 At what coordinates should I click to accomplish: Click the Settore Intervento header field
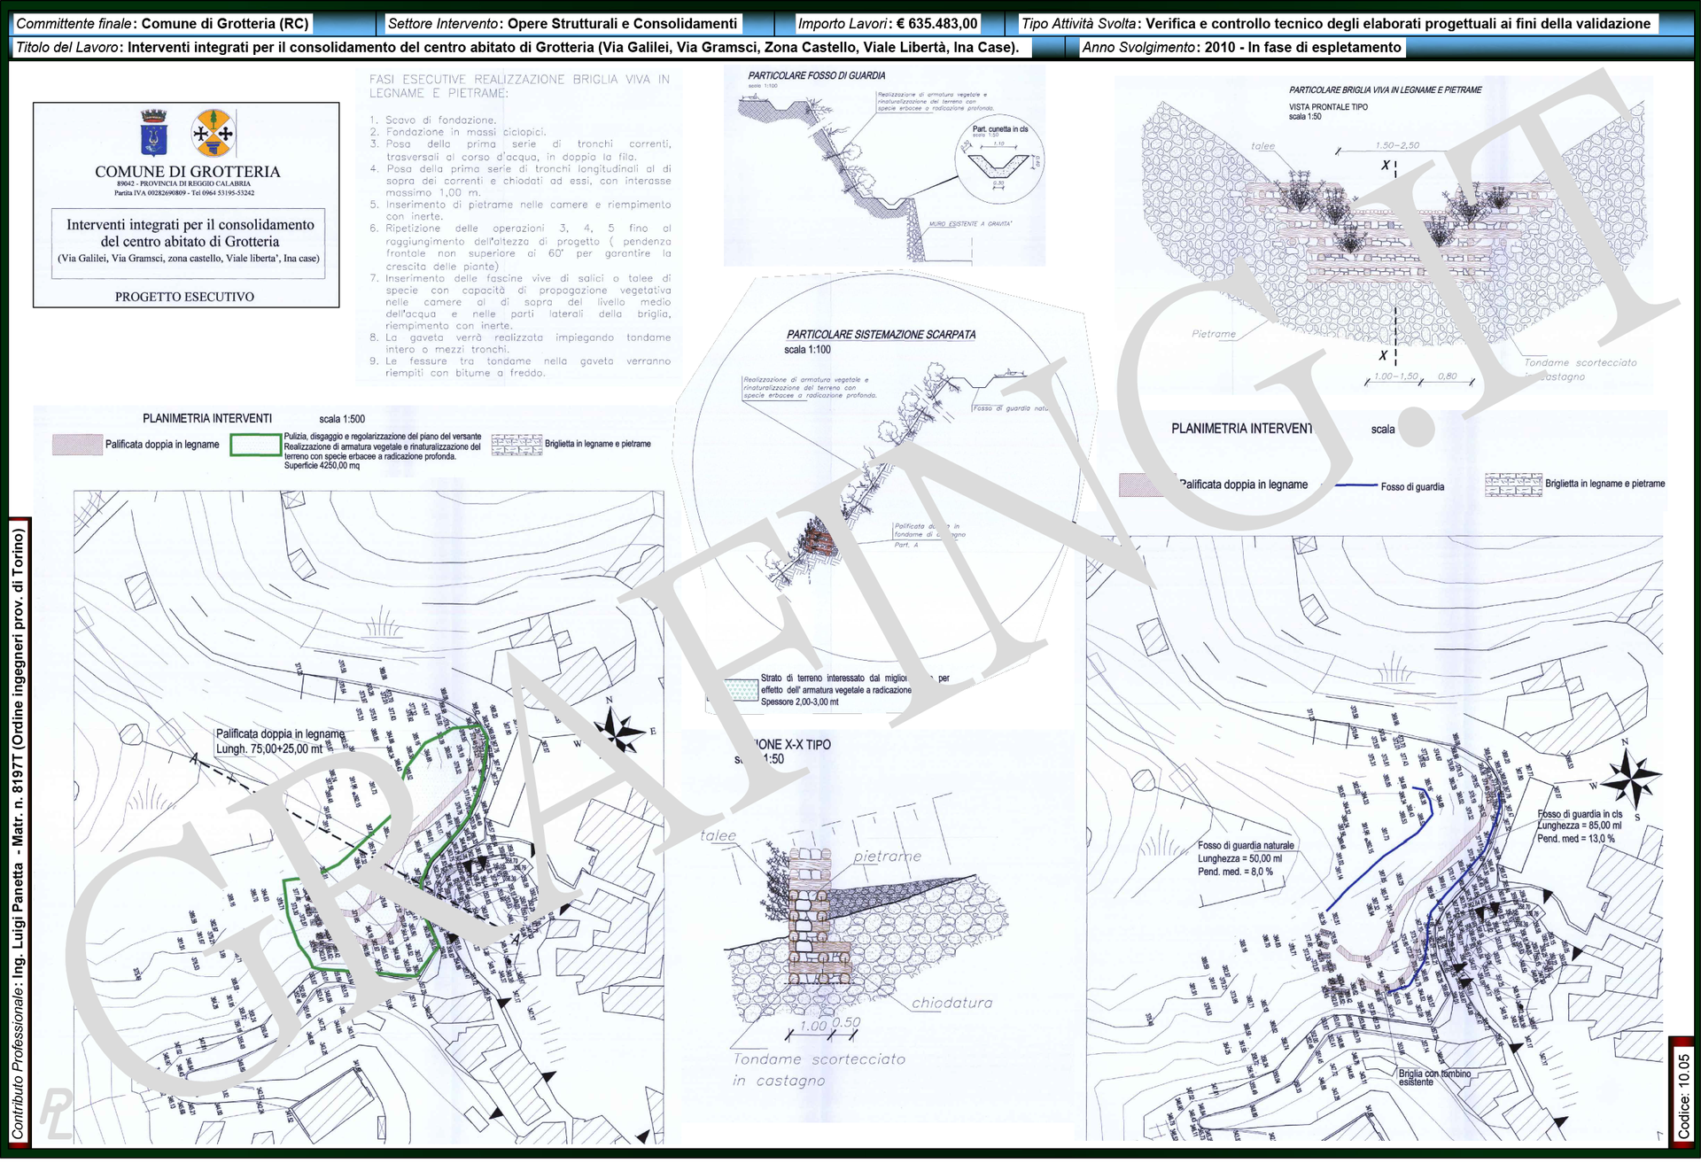(x=563, y=24)
